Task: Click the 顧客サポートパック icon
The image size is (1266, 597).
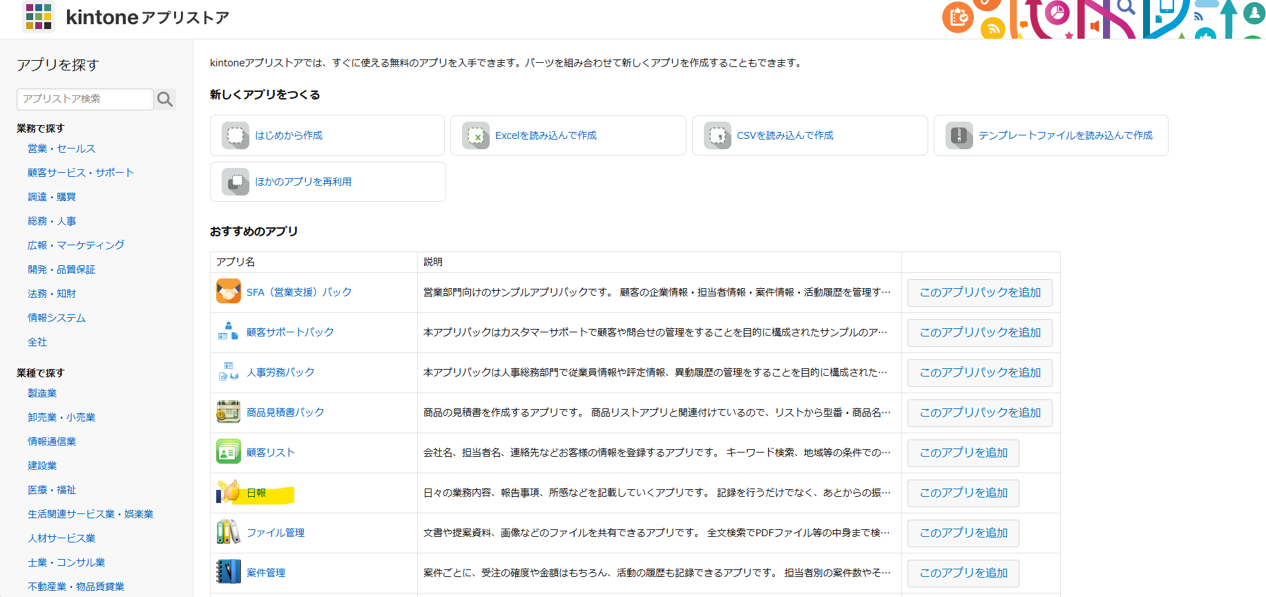Action: tap(229, 332)
